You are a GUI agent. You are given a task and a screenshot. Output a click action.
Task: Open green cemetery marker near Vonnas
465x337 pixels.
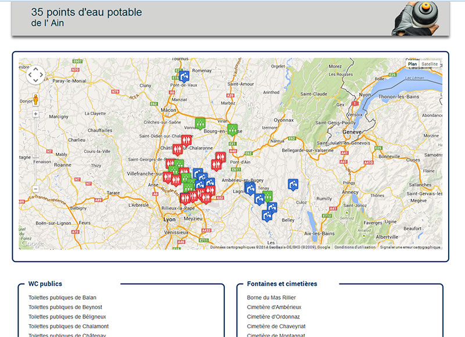pyautogui.click(x=200, y=123)
